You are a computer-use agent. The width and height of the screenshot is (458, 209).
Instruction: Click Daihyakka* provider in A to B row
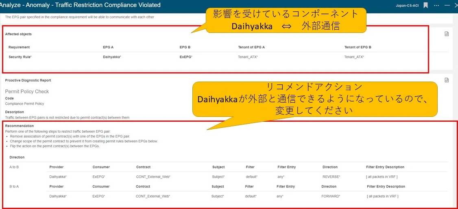point(58,177)
